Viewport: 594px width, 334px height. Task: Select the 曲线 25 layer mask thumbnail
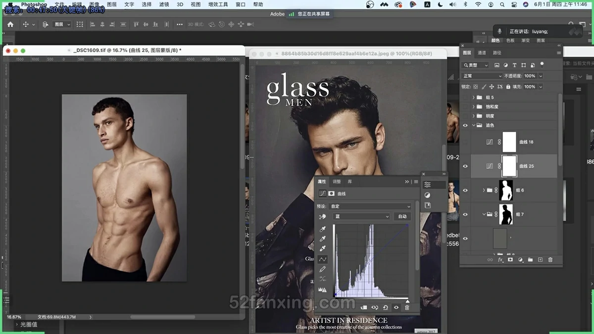coord(509,166)
